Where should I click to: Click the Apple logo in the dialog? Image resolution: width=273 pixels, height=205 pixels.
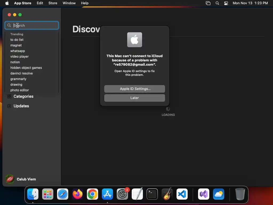[x=135, y=40]
